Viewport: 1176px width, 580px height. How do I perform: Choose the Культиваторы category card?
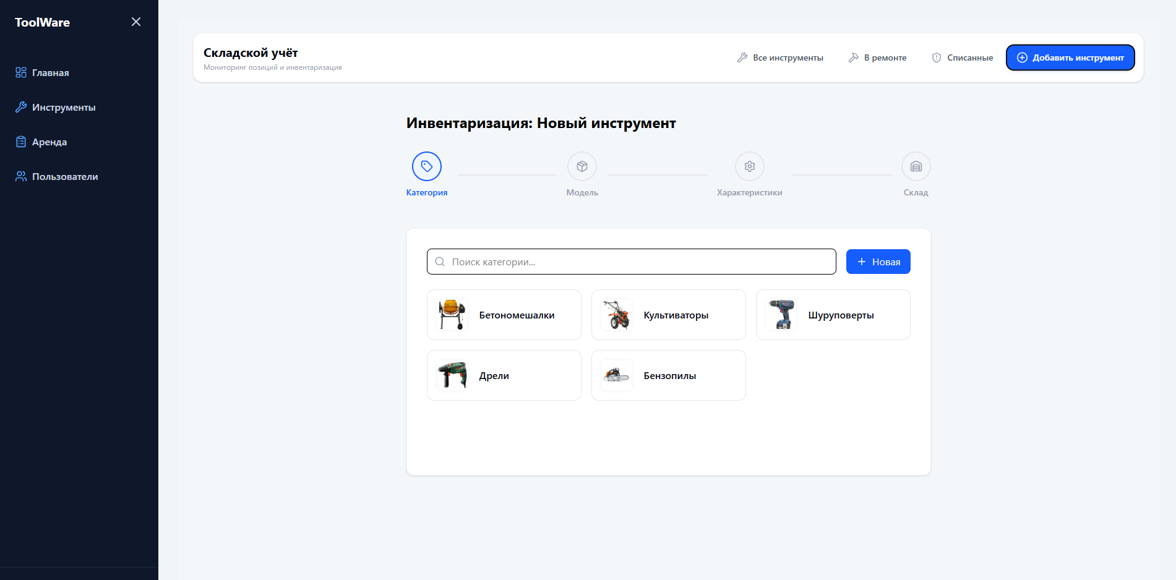669,315
